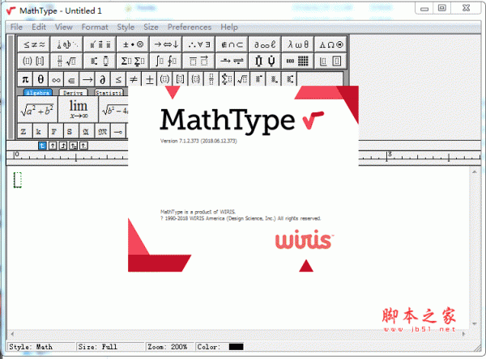The image size is (486, 359).
Task: Select the relational-aligned tab stop
Action: 73,146
